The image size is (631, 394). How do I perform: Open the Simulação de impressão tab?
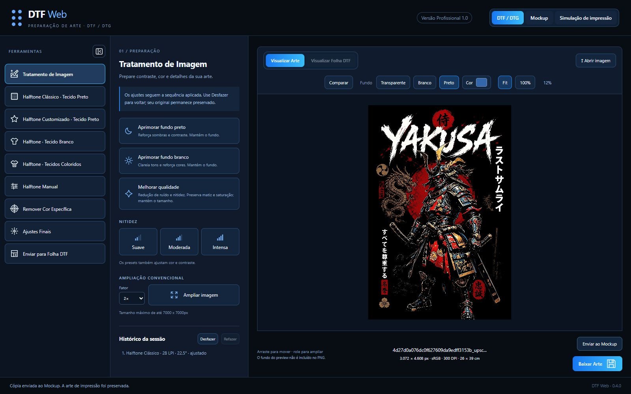click(x=585, y=18)
